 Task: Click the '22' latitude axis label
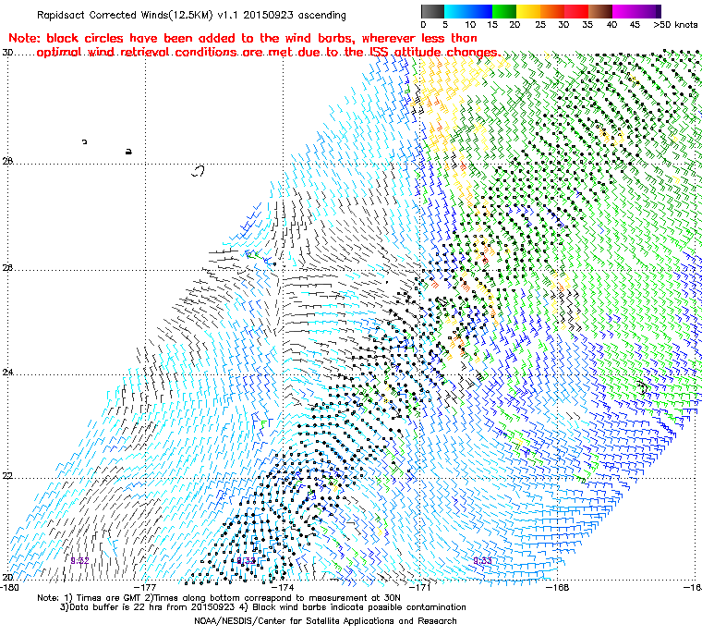click(x=7, y=475)
